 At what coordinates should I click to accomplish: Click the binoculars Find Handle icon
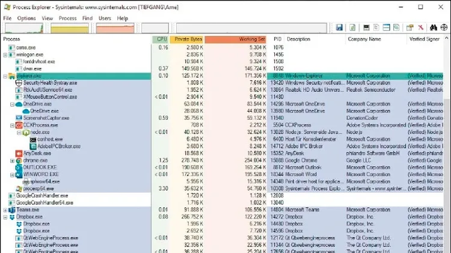(x=434, y=28)
